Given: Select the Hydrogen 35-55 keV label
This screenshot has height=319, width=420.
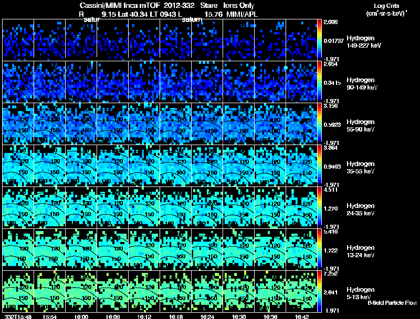Looking at the screenshot, I should coord(361,168).
